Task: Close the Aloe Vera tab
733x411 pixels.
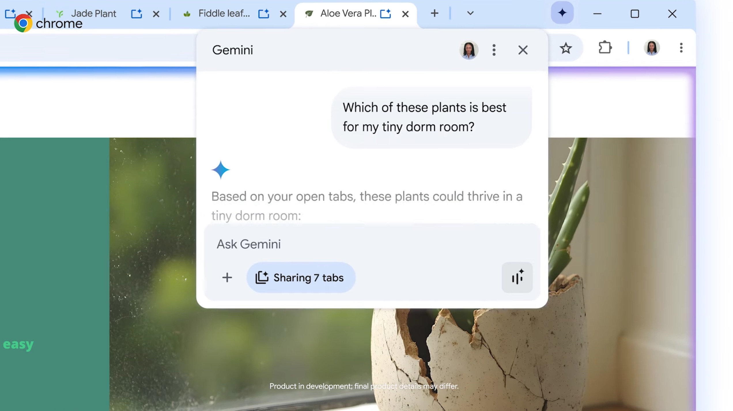Action: pos(405,14)
